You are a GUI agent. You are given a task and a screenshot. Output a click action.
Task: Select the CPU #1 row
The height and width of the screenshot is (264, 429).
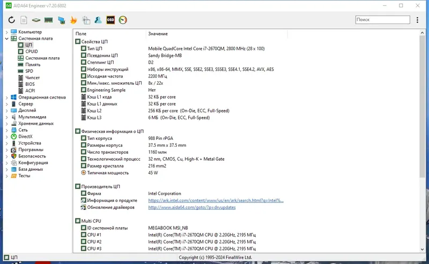pyautogui.click(x=246, y=235)
